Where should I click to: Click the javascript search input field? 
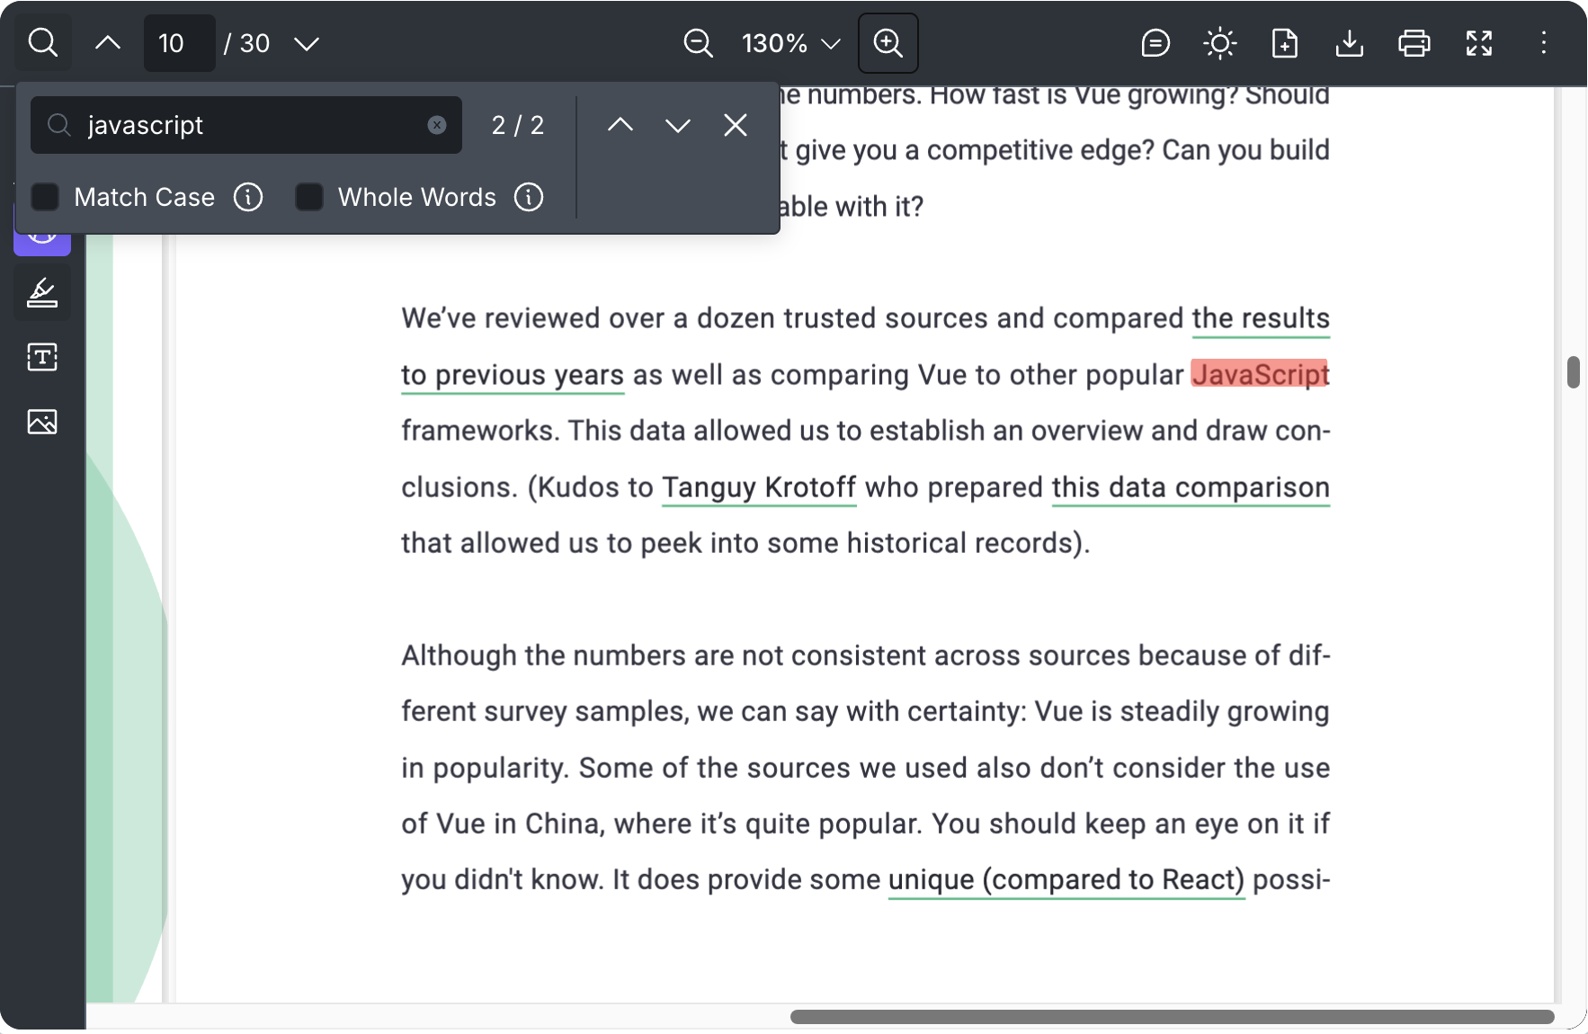click(x=245, y=125)
